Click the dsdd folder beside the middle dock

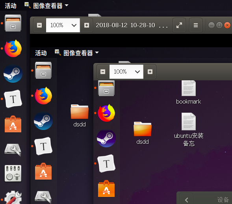point(80,116)
